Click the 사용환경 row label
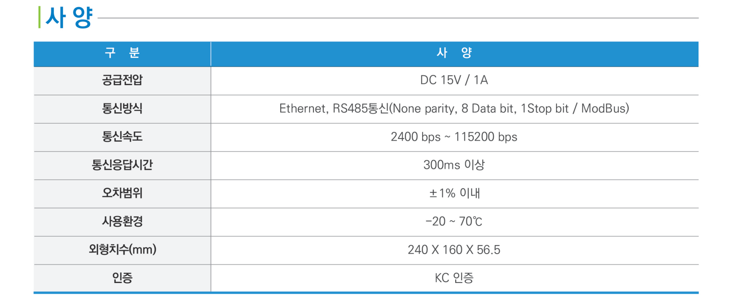 tap(122, 221)
